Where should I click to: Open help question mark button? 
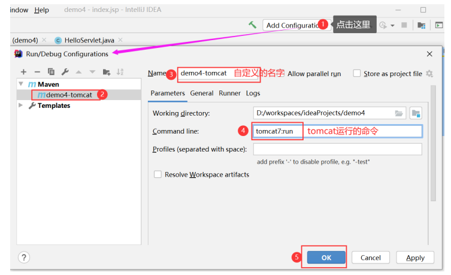24,258
